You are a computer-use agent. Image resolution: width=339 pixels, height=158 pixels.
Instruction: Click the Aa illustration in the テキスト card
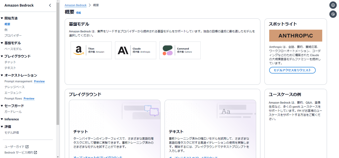(x=226, y=112)
